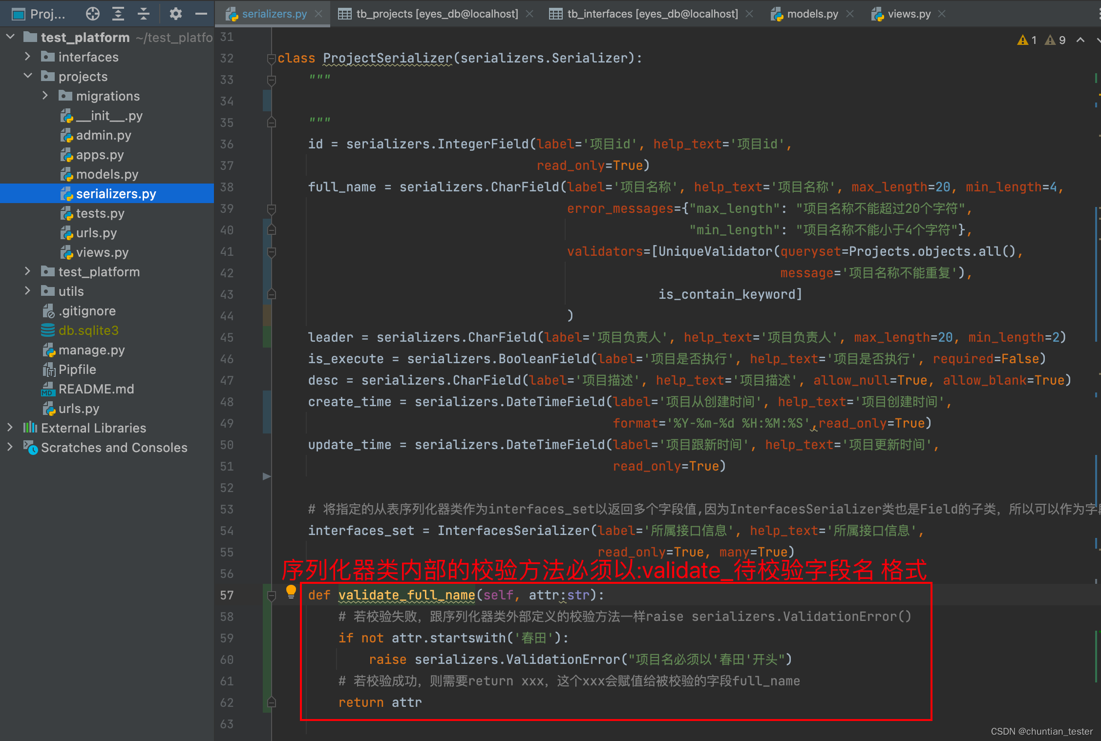This screenshot has height=741, width=1101.
Task: Expand the migrations folder
Action: [x=45, y=96]
